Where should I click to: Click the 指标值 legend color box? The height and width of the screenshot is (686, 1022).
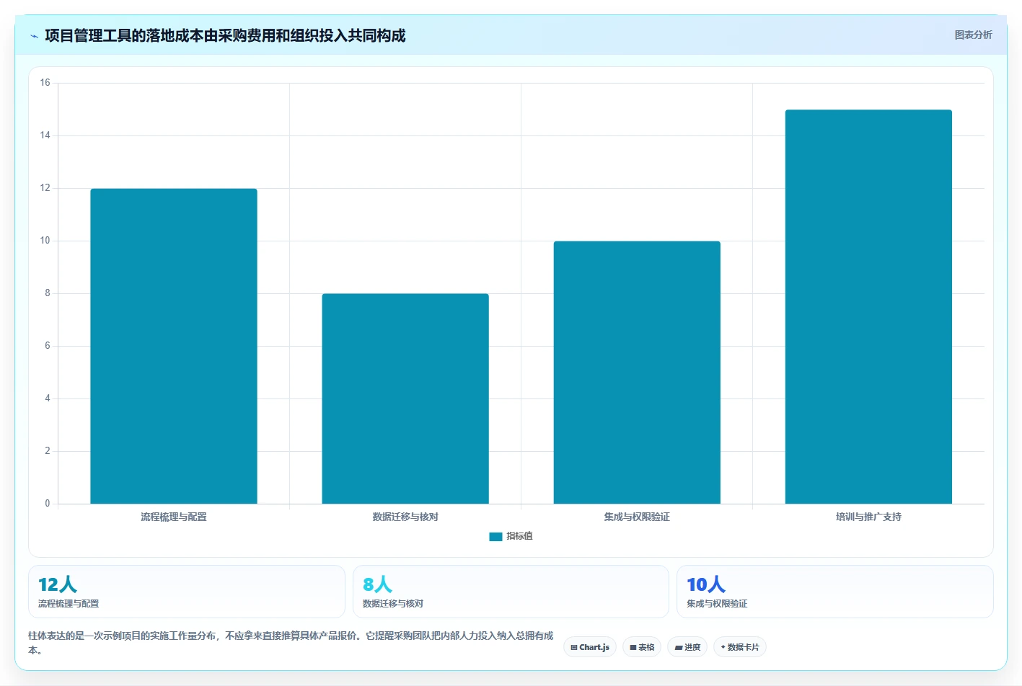(495, 537)
